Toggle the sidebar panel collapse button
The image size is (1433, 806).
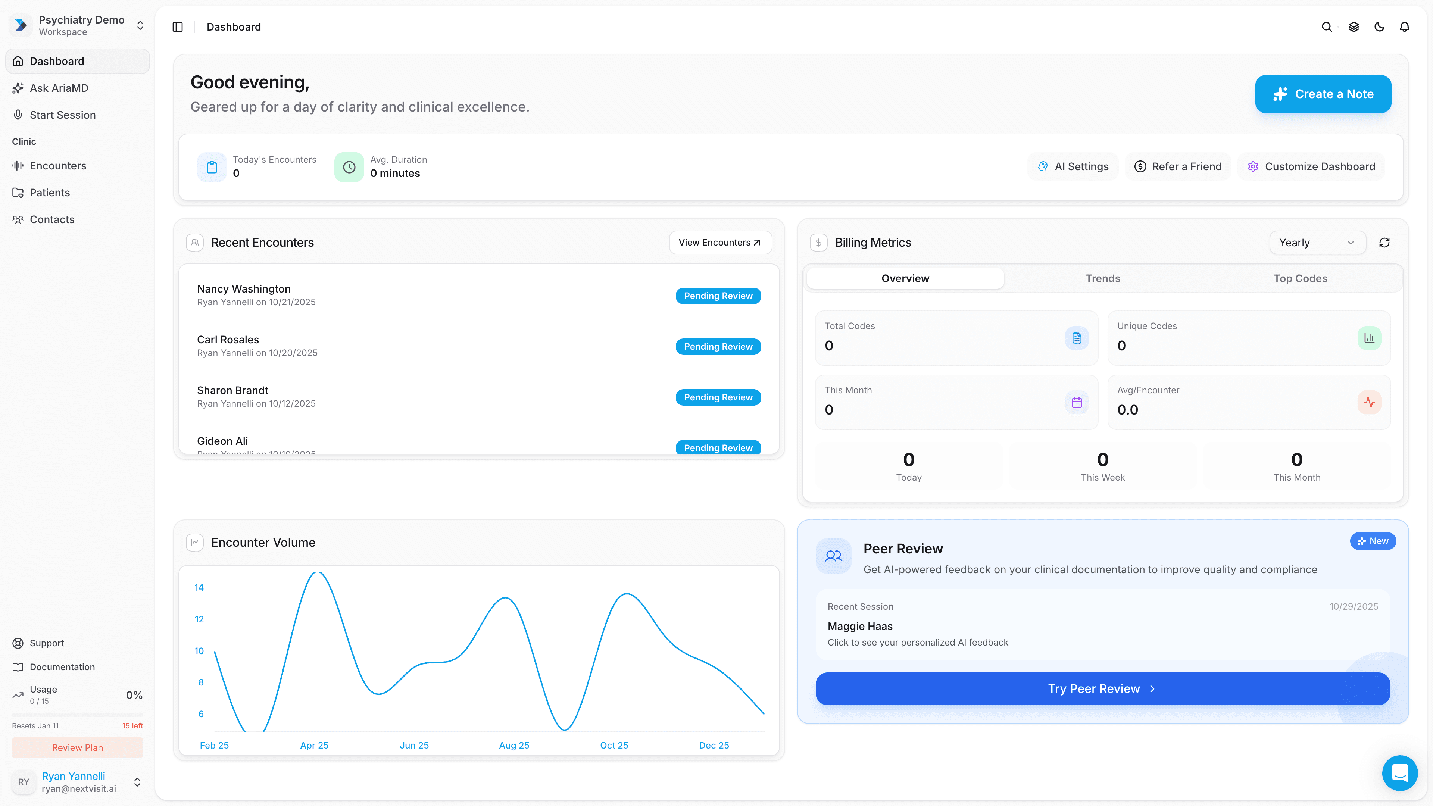178,27
